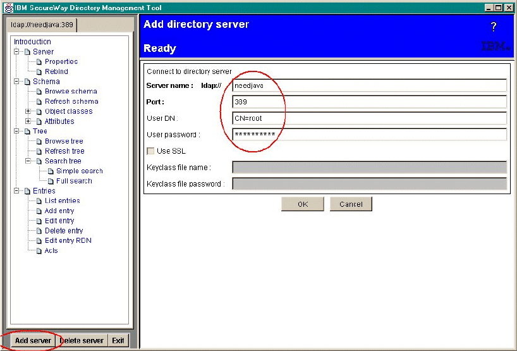Click the page icon beside Object classes

(39, 111)
